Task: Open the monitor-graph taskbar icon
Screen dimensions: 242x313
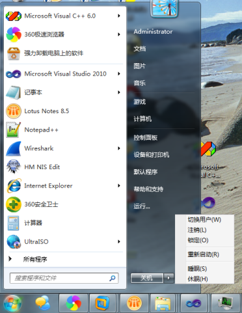Action: coord(225,303)
